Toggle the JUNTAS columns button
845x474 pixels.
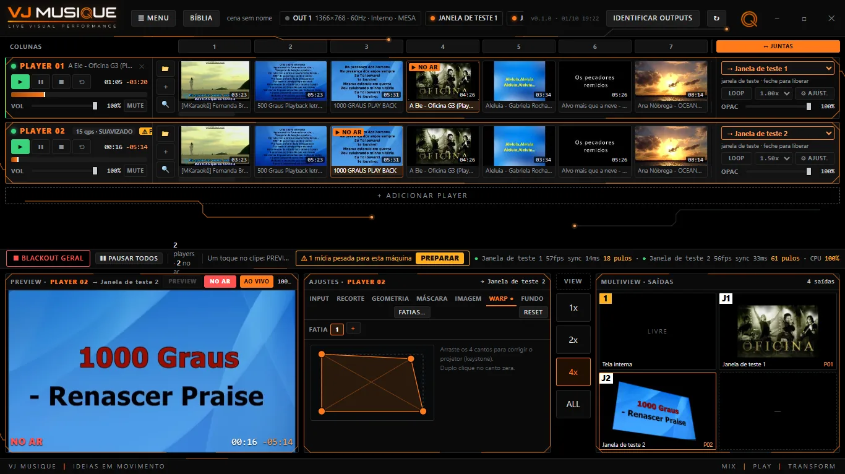[778, 46]
